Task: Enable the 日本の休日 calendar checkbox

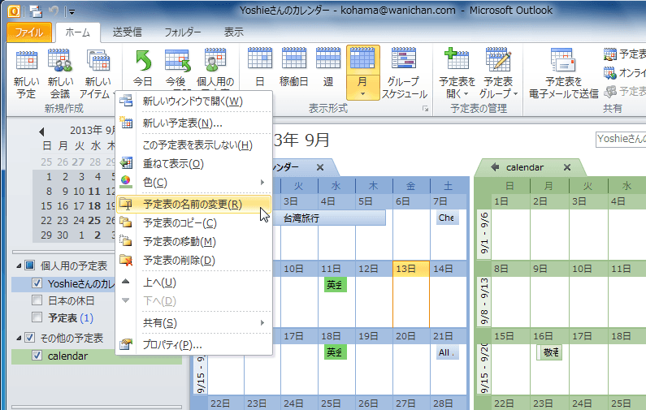Action: [37, 300]
